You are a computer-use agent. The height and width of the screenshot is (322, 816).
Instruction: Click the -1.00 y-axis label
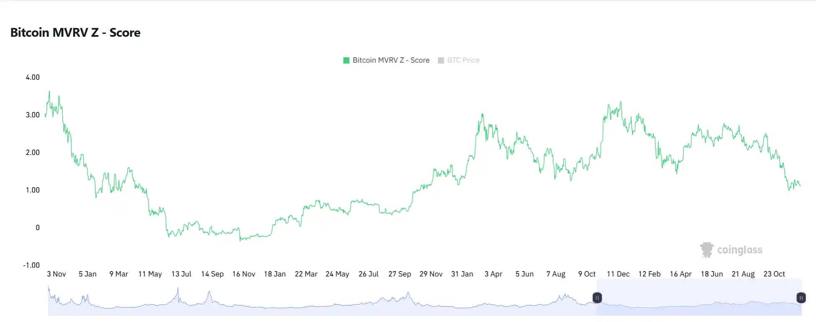(31, 265)
